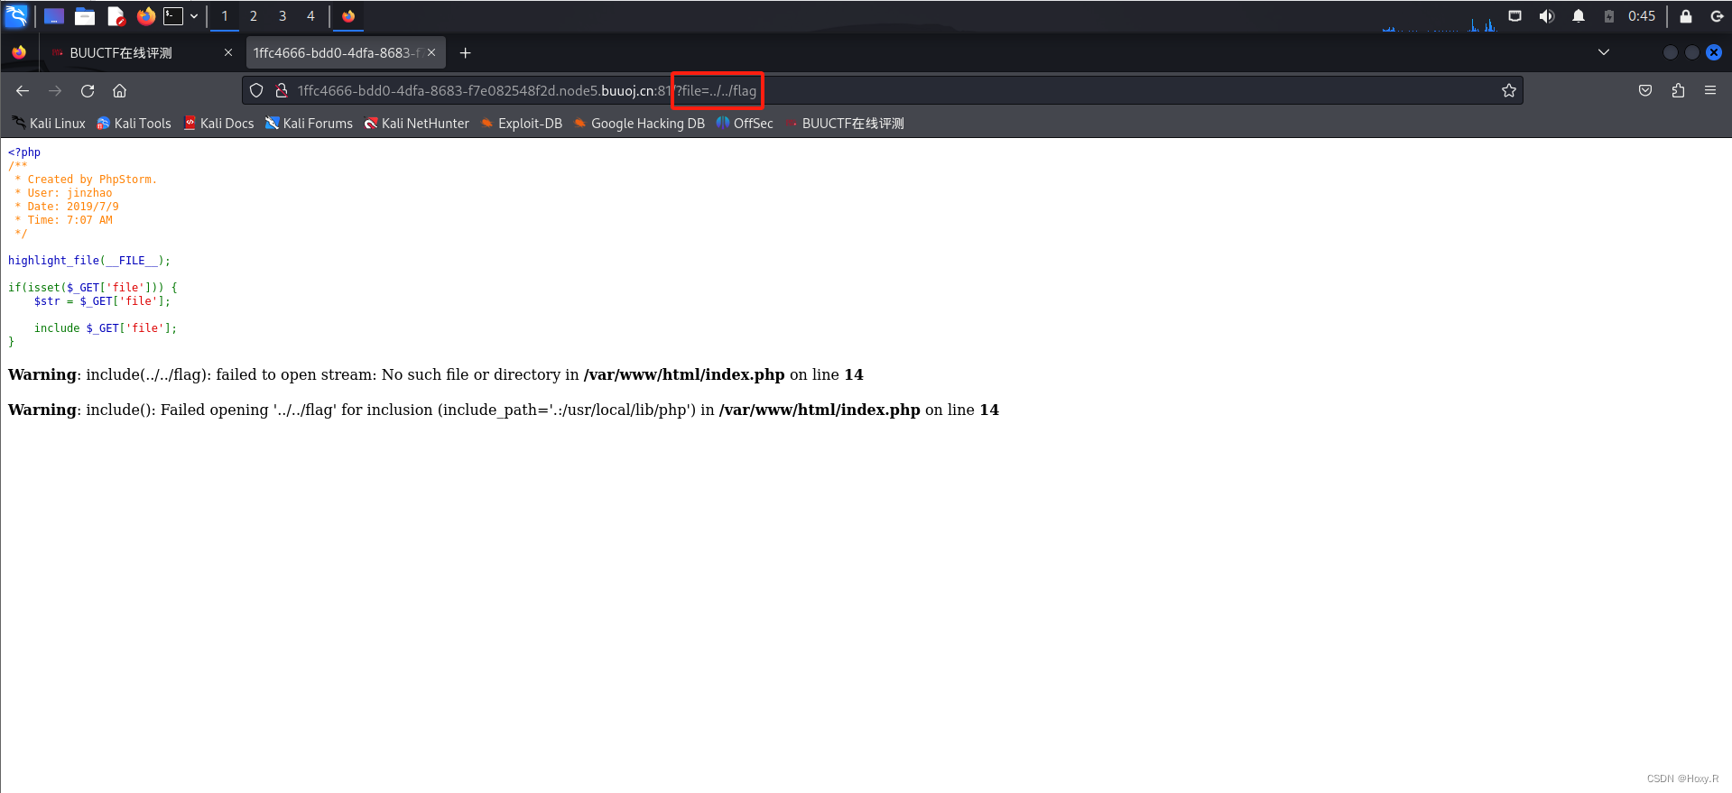Select the 1ffc4666-bdd0-4dfa-8683 tab

[345, 52]
